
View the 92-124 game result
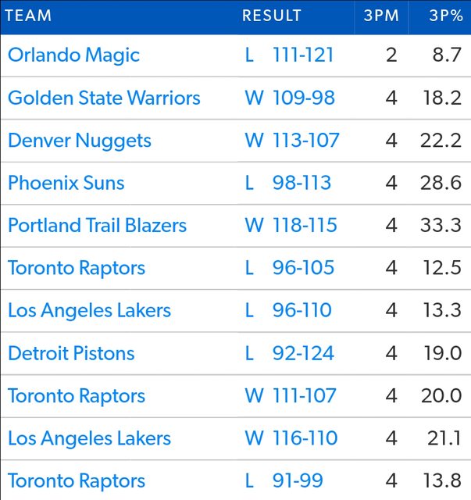point(303,353)
